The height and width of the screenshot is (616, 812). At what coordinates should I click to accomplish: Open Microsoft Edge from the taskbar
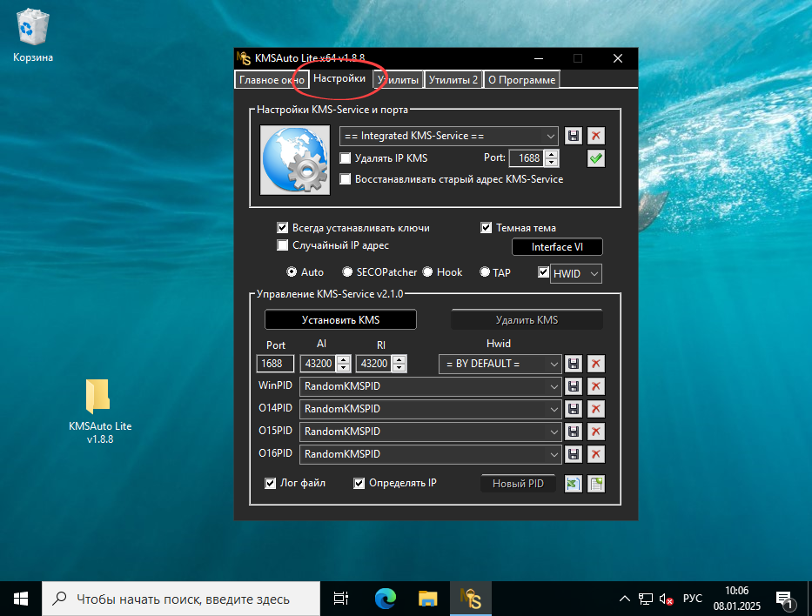point(385,599)
